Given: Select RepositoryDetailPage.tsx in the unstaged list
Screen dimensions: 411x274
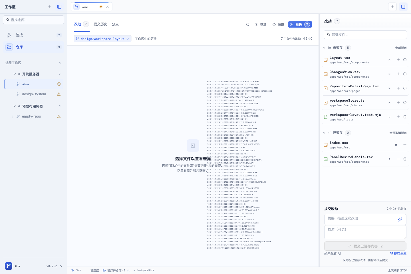Looking at the screenshot, I should point(365,88).
